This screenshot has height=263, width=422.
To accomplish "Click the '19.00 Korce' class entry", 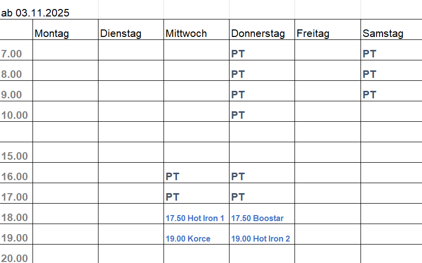I will pyautogui.click(x=188, y=239).
